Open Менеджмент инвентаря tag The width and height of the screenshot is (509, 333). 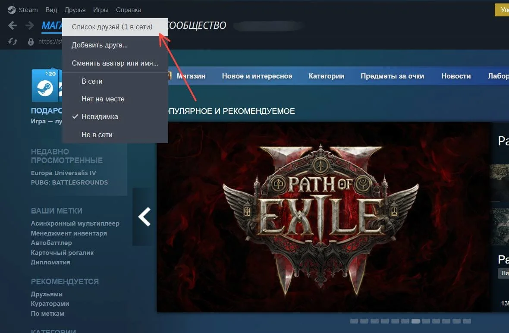click(x=69, y=233)
